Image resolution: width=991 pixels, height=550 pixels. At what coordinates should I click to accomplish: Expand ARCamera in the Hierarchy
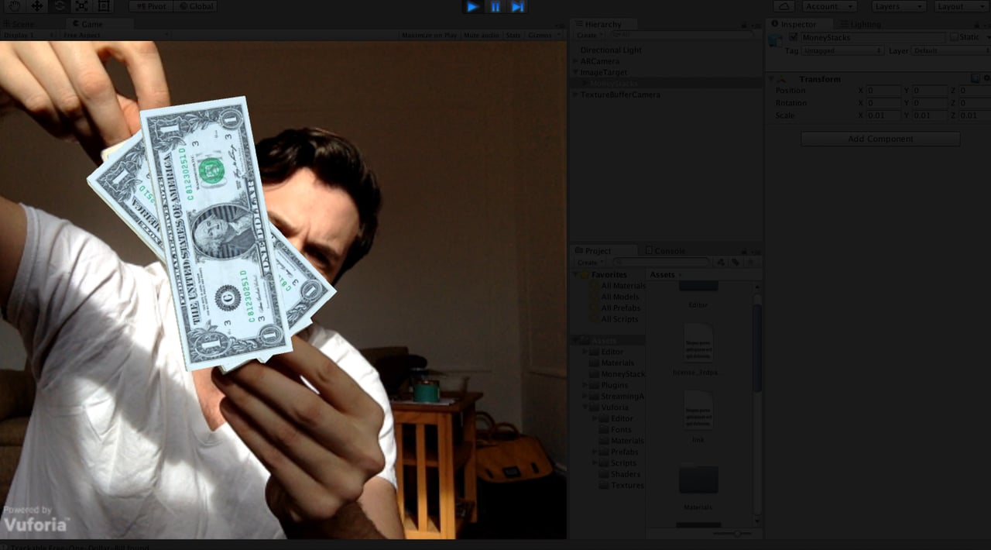575,61
